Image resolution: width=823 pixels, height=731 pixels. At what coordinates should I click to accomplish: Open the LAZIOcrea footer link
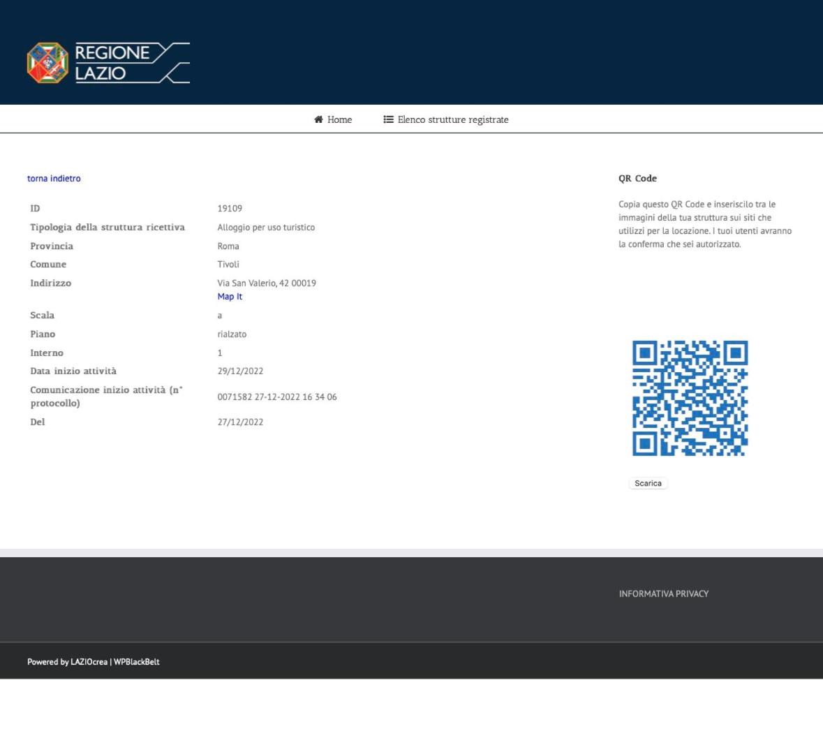point(89,662)
